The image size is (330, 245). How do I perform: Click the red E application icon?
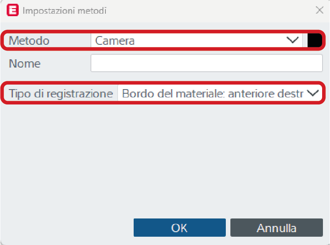click(12, 10)
